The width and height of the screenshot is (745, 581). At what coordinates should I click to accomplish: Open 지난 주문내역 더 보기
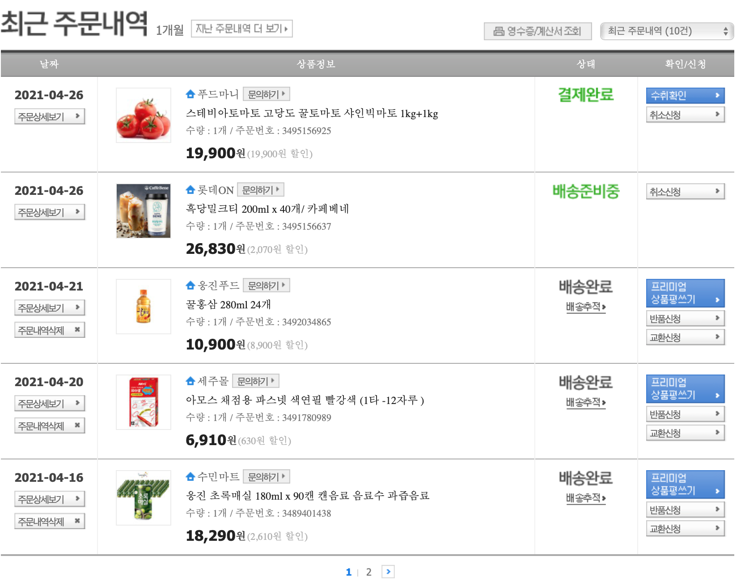(241, 29)
